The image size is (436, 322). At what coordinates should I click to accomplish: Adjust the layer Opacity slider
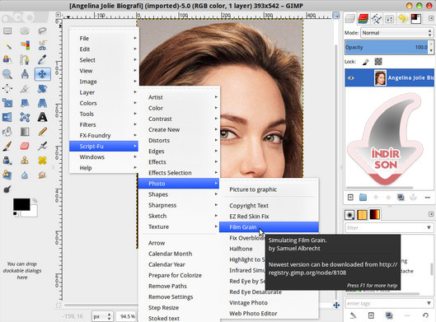387,47
